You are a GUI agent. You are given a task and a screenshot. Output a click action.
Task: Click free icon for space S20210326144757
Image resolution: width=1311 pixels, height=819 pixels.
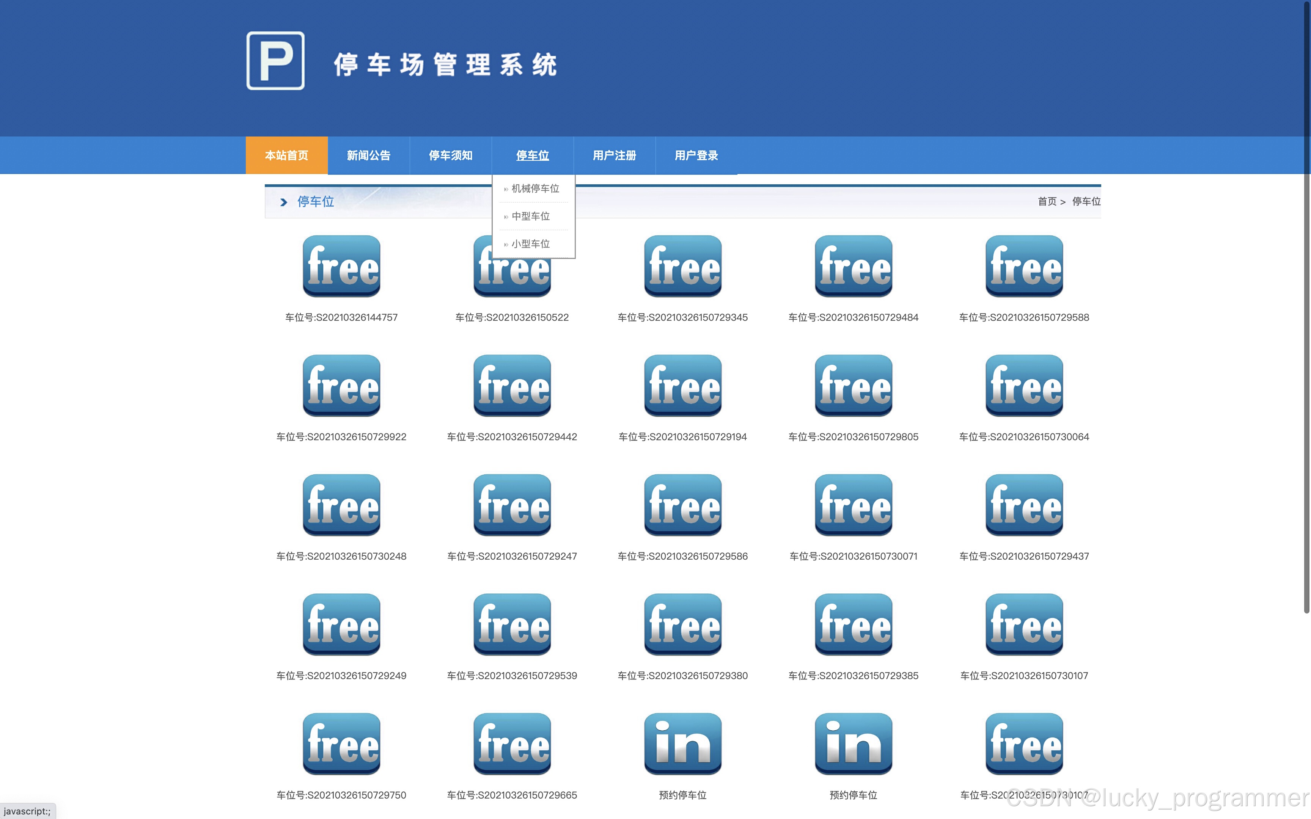tap(341, 266)
